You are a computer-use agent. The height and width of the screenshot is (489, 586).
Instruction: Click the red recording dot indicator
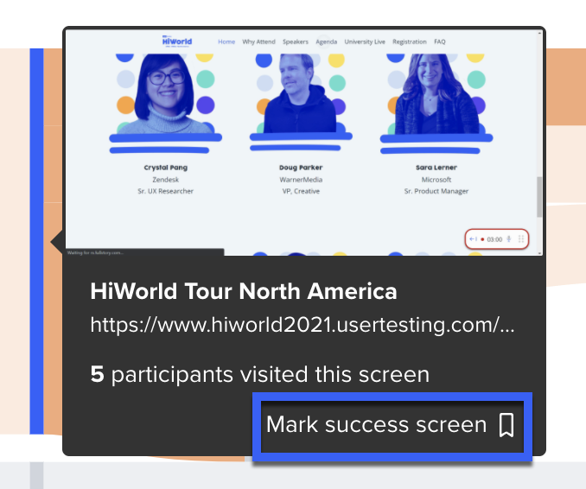pos(482,239)
